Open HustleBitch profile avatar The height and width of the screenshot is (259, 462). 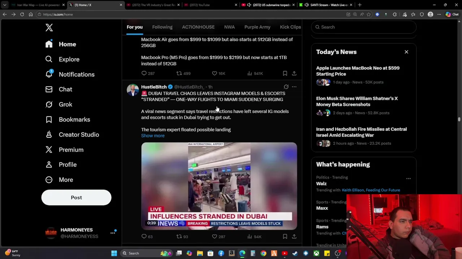[x=133, y=90]
